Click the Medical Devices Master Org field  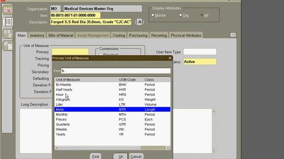click(103, 9)
